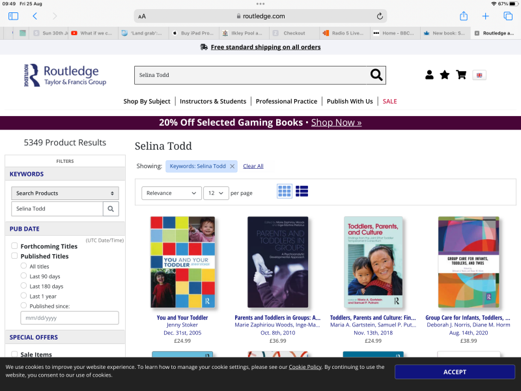Open Group Care for Infants, Toddlers title
The height and width of the screenshot is (391, 521).
point(468,317)
